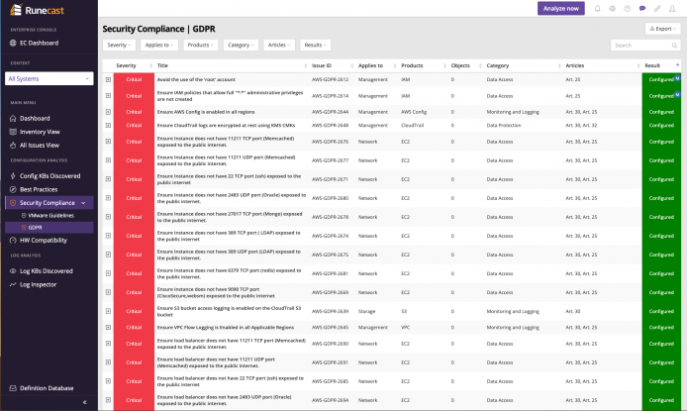Sort by Articles column header
This screenshot has height=411, width=687.
point(575,65)
